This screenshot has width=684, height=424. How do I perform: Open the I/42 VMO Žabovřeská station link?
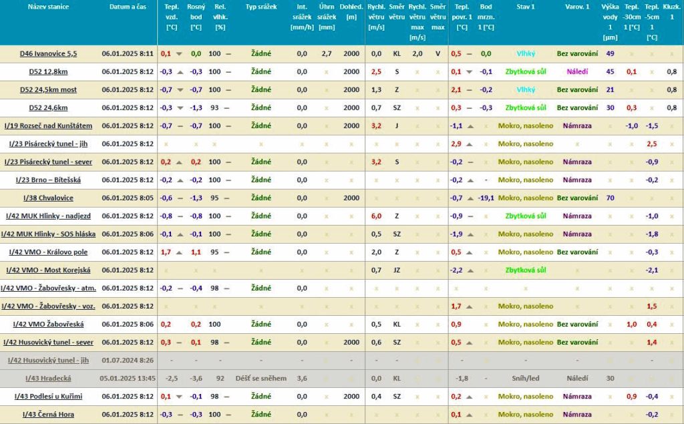pos(48,325)
